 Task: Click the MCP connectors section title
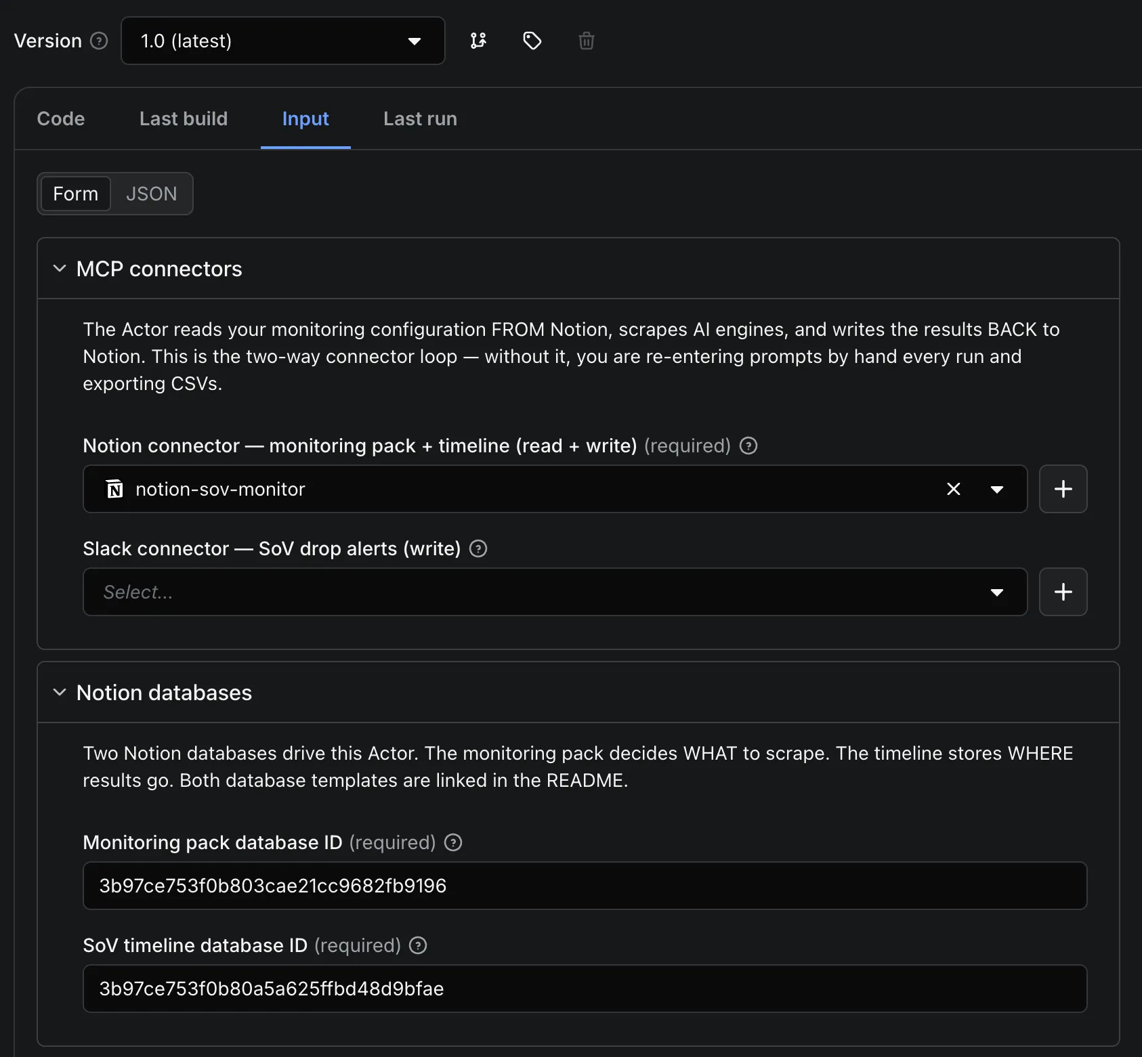pos(159,269)
